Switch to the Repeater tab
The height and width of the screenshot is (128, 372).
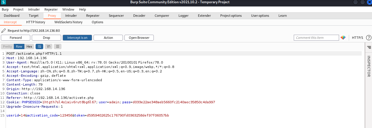[92, 16]
